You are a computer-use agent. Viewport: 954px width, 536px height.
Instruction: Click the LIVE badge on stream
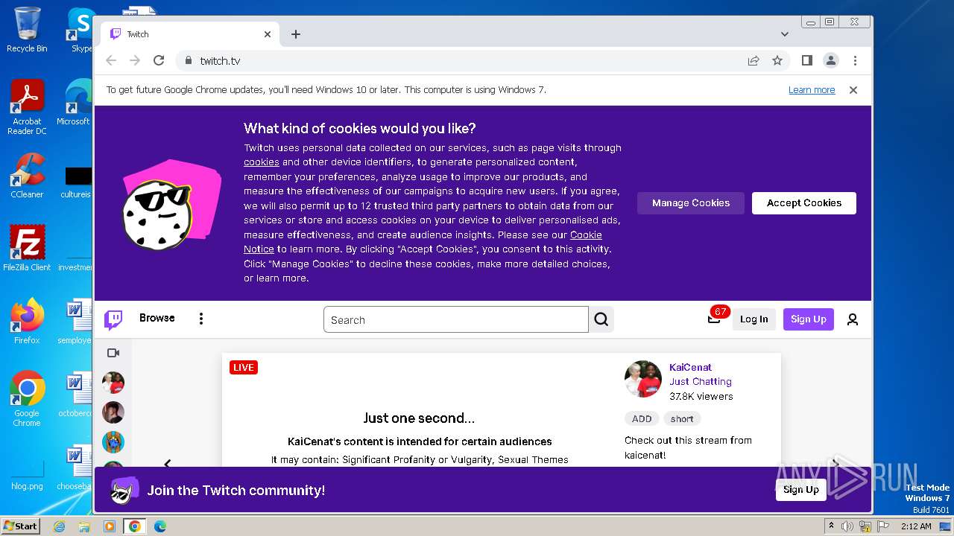coord(243,368)
